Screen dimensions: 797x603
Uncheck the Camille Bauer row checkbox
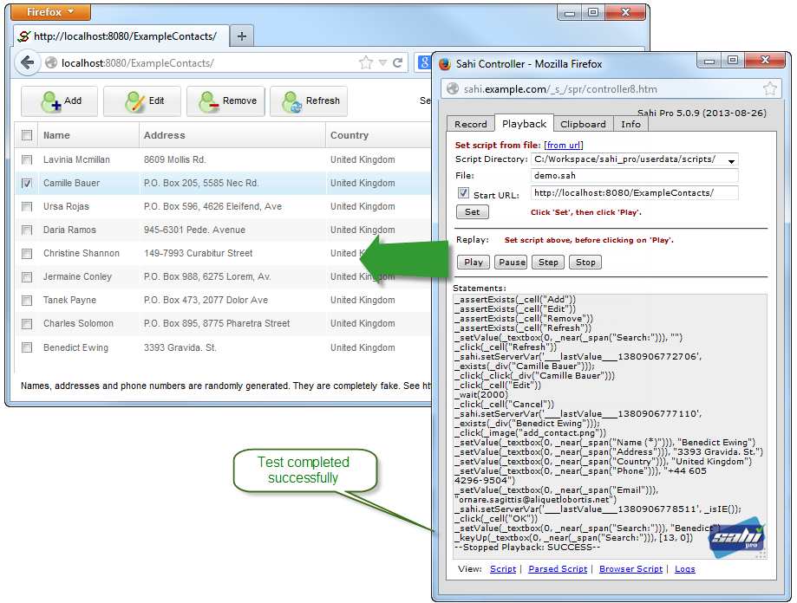pos(27,183)
